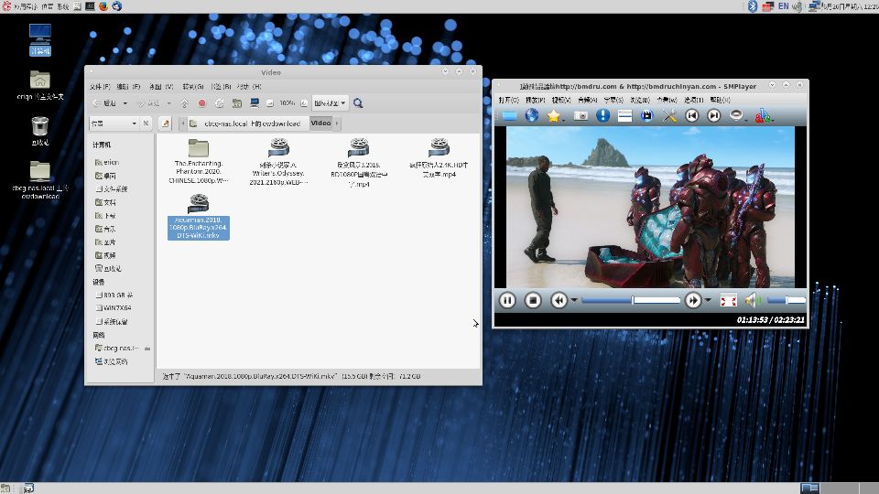The height and width of the screenshot is (494, 879).
Task: Click the search magnifier icon in file manager
Action: 358,103
